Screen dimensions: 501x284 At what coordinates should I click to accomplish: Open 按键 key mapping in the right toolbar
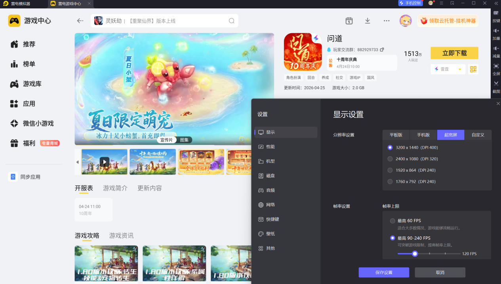tap(496, 16)
